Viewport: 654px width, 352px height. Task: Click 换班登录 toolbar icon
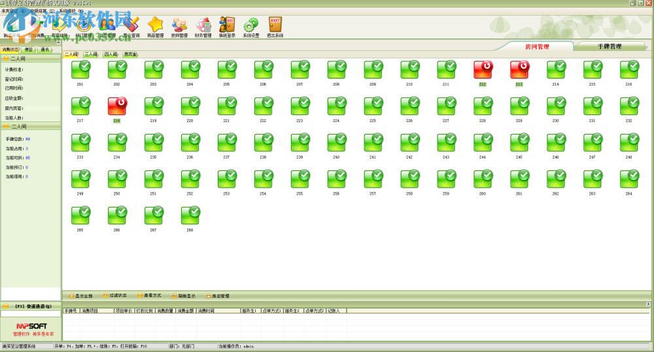227,27
